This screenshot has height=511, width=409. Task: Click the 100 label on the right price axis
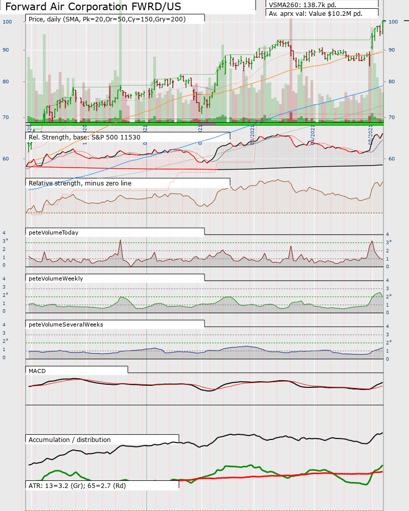pos(393,21)
